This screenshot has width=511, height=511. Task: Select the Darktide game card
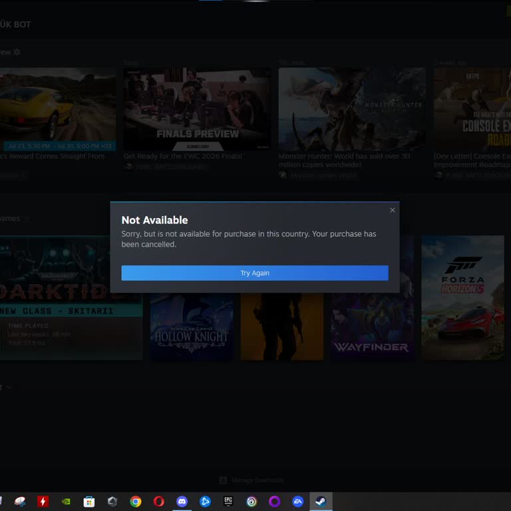point(71,297)
